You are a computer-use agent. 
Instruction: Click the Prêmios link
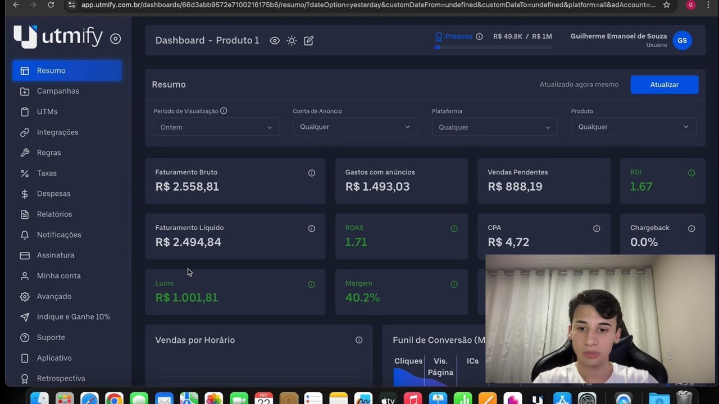click(458, 36)
